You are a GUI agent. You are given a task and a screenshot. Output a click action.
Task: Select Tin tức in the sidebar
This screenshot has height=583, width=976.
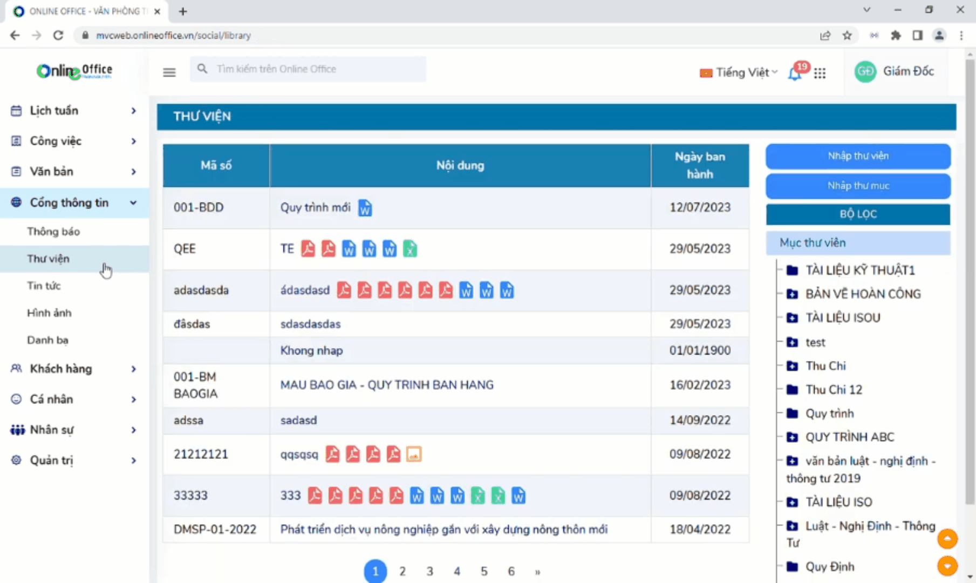pyautogui.click(x=44, y=286)
